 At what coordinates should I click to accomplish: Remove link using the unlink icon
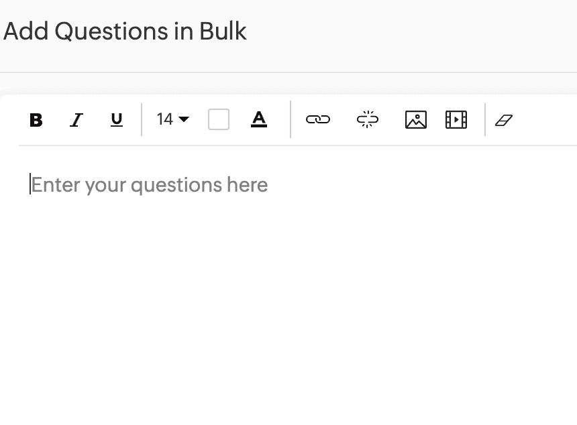367,120
